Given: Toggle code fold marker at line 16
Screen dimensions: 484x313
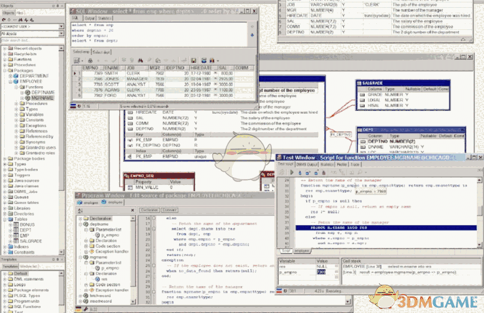Looking at the screenshot, I should (x=154, y=218).
